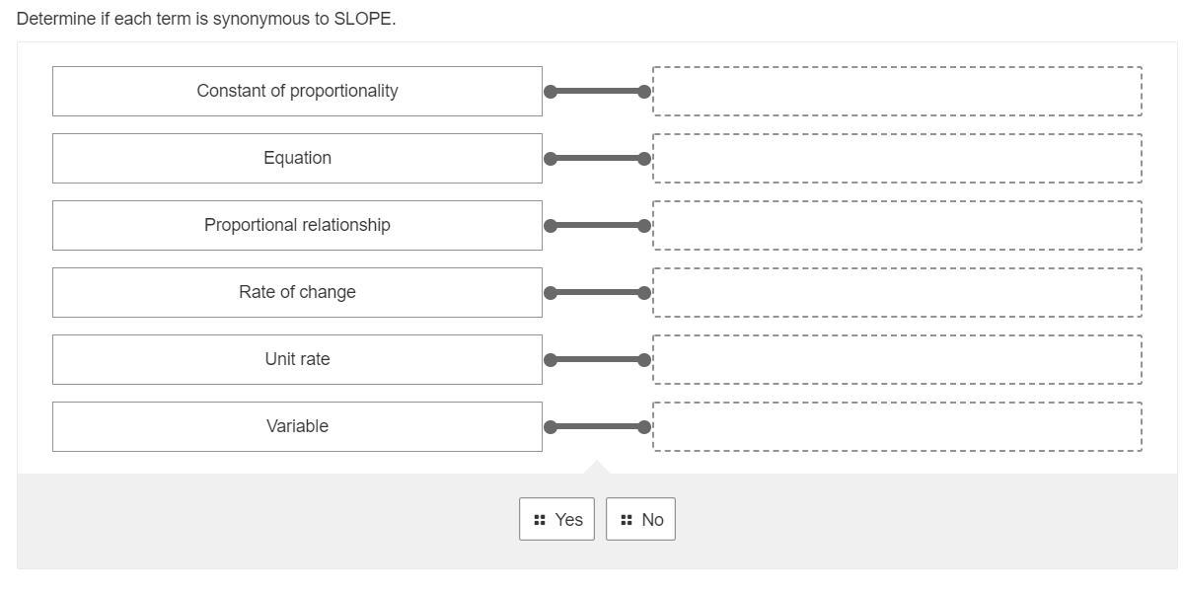1183x590 pixels.
Task: Select the Variable term box
Action: coord(297,426)
